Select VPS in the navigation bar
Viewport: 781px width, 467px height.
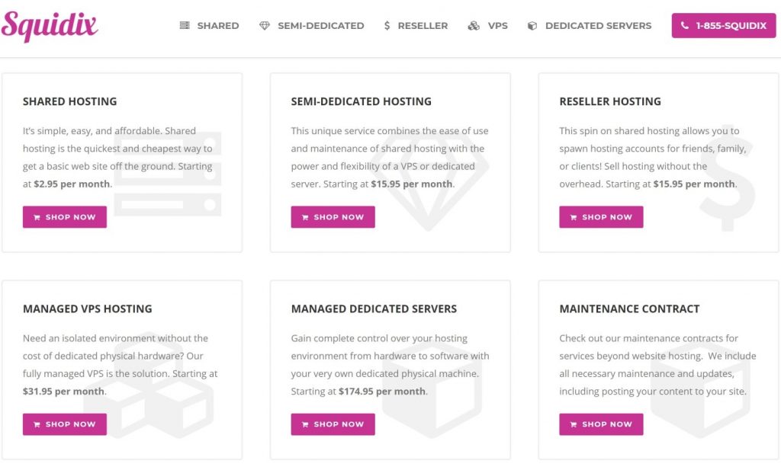(487, 25)
